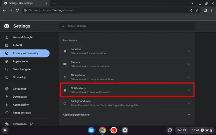Toggle the browser side panel icon

coord(205,10)
